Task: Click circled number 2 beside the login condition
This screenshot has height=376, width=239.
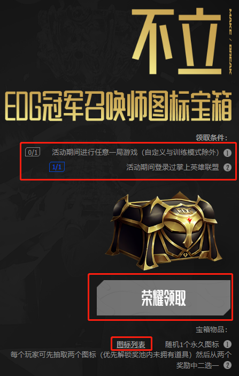Action: (227, 167)
